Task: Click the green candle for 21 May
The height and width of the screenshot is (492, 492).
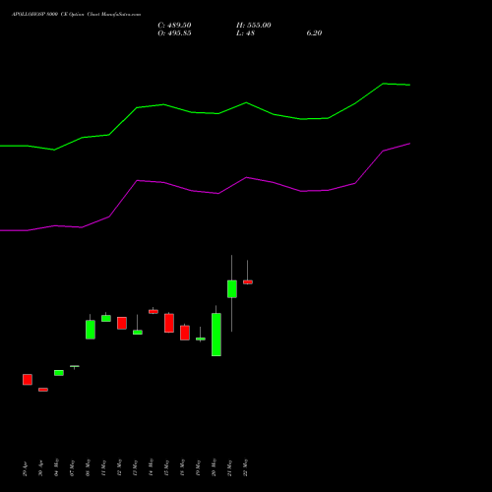Action: 232,289
